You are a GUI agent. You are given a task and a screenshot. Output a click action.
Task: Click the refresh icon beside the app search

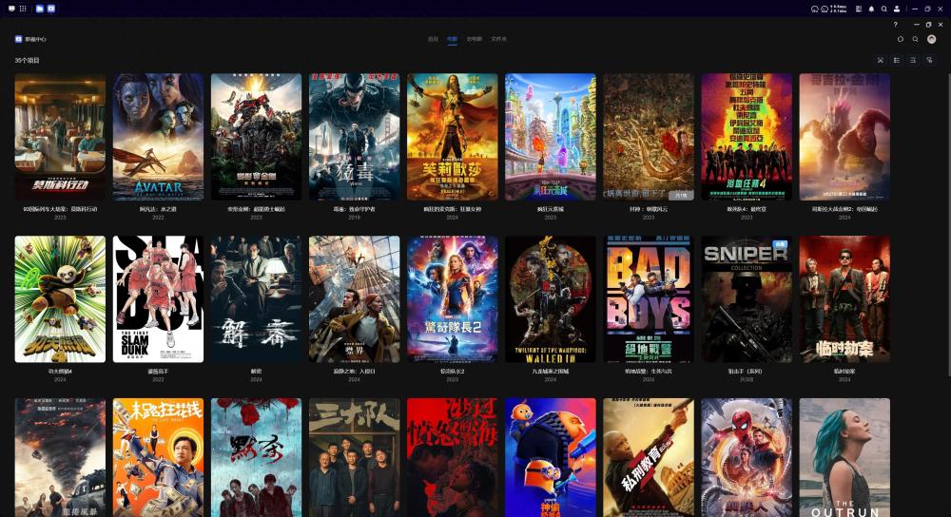(x=901, y=39)
